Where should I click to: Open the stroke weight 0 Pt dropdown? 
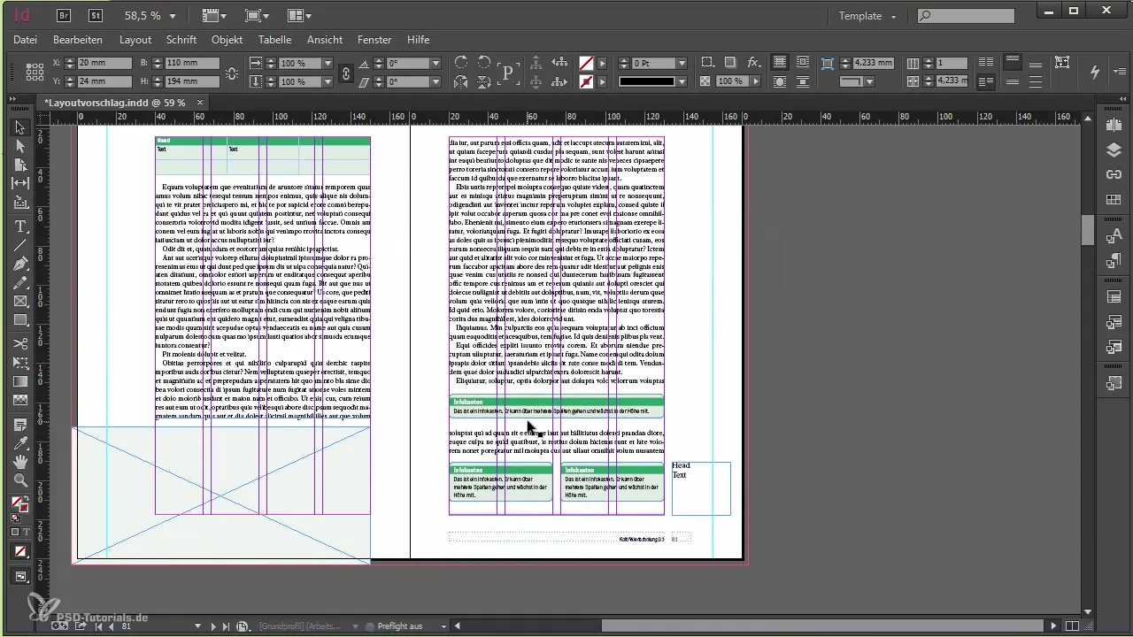click(x=682, y=64)
